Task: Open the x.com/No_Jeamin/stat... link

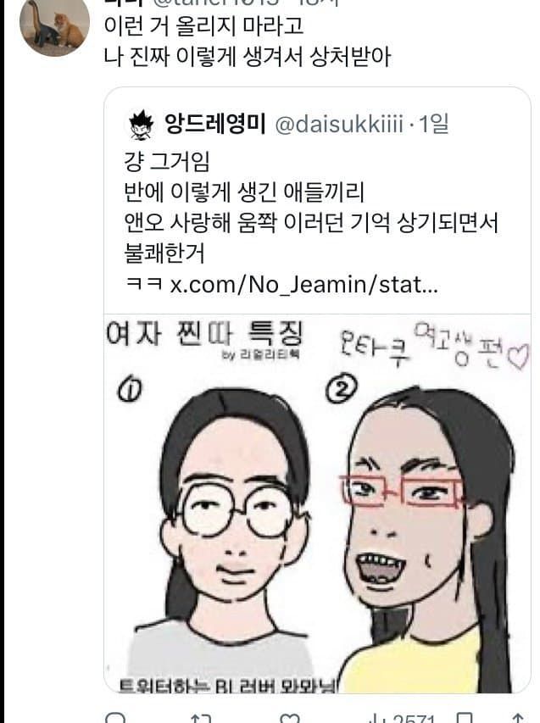Action: click(x=303, y=285)
